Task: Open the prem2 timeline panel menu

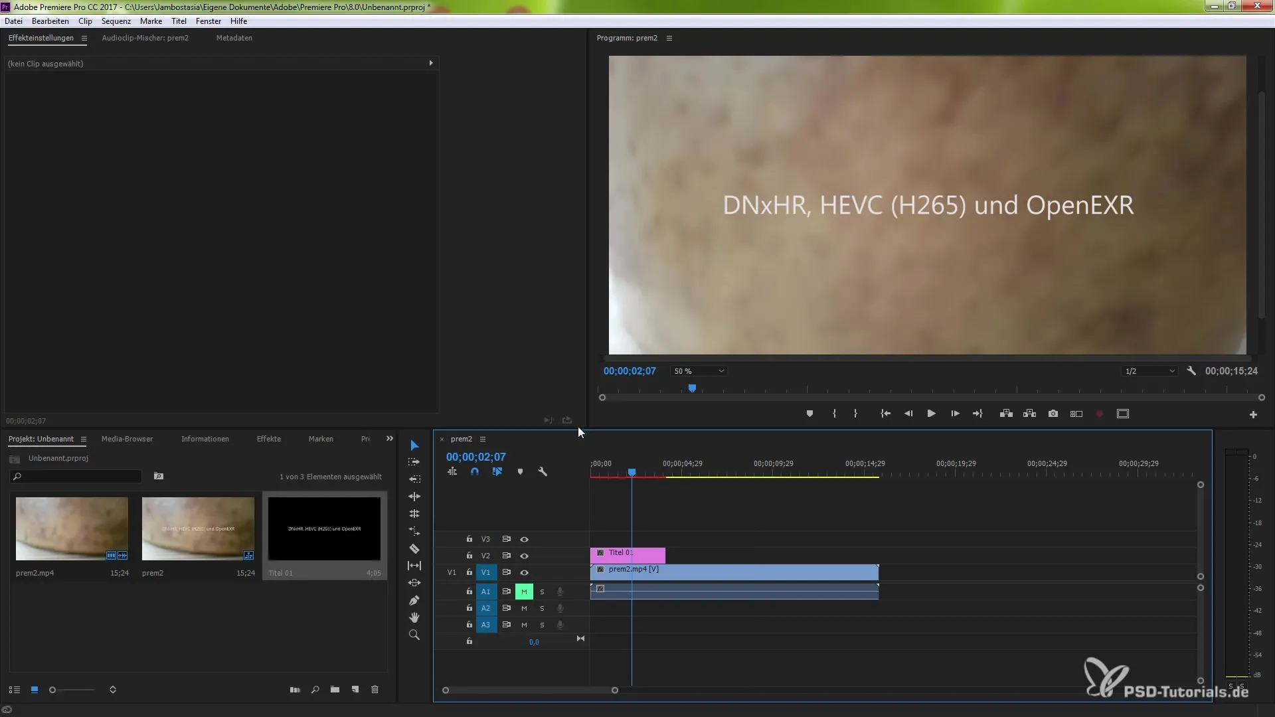Action: [x=483, y=439]
